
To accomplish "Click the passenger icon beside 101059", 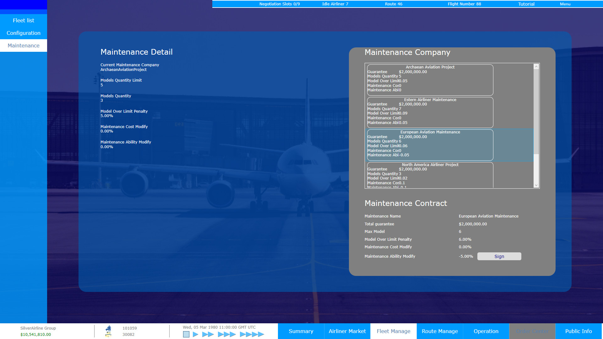I will click(x=108, y=328).
